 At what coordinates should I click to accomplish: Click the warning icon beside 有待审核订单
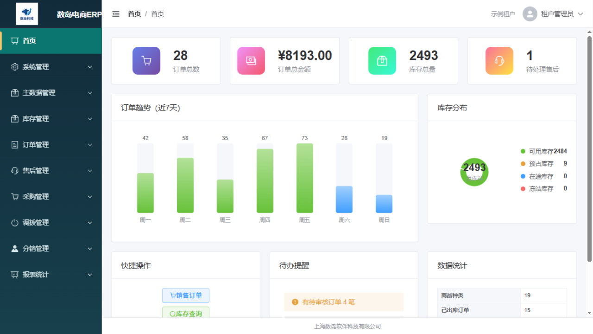coord(295,302)
